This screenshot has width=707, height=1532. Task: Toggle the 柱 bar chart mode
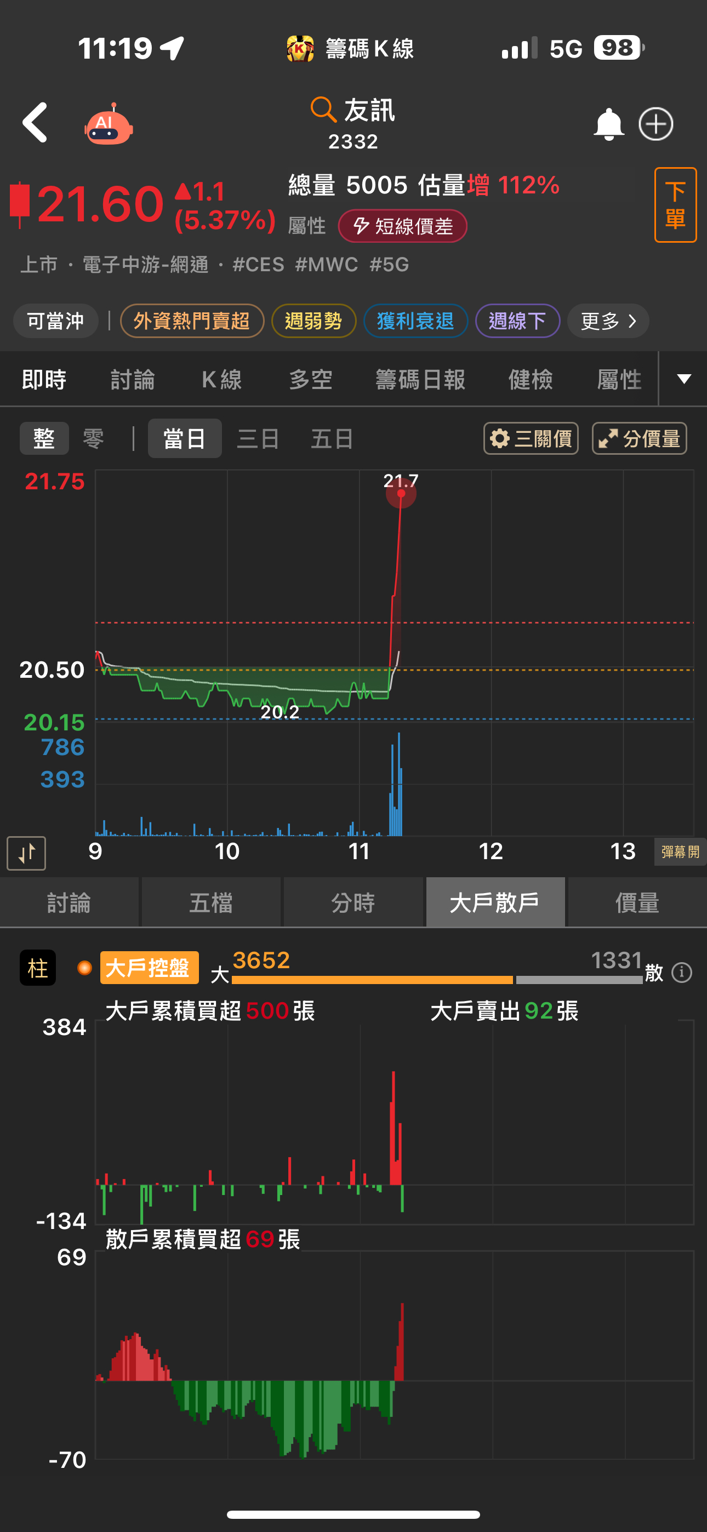pos(38,968)
